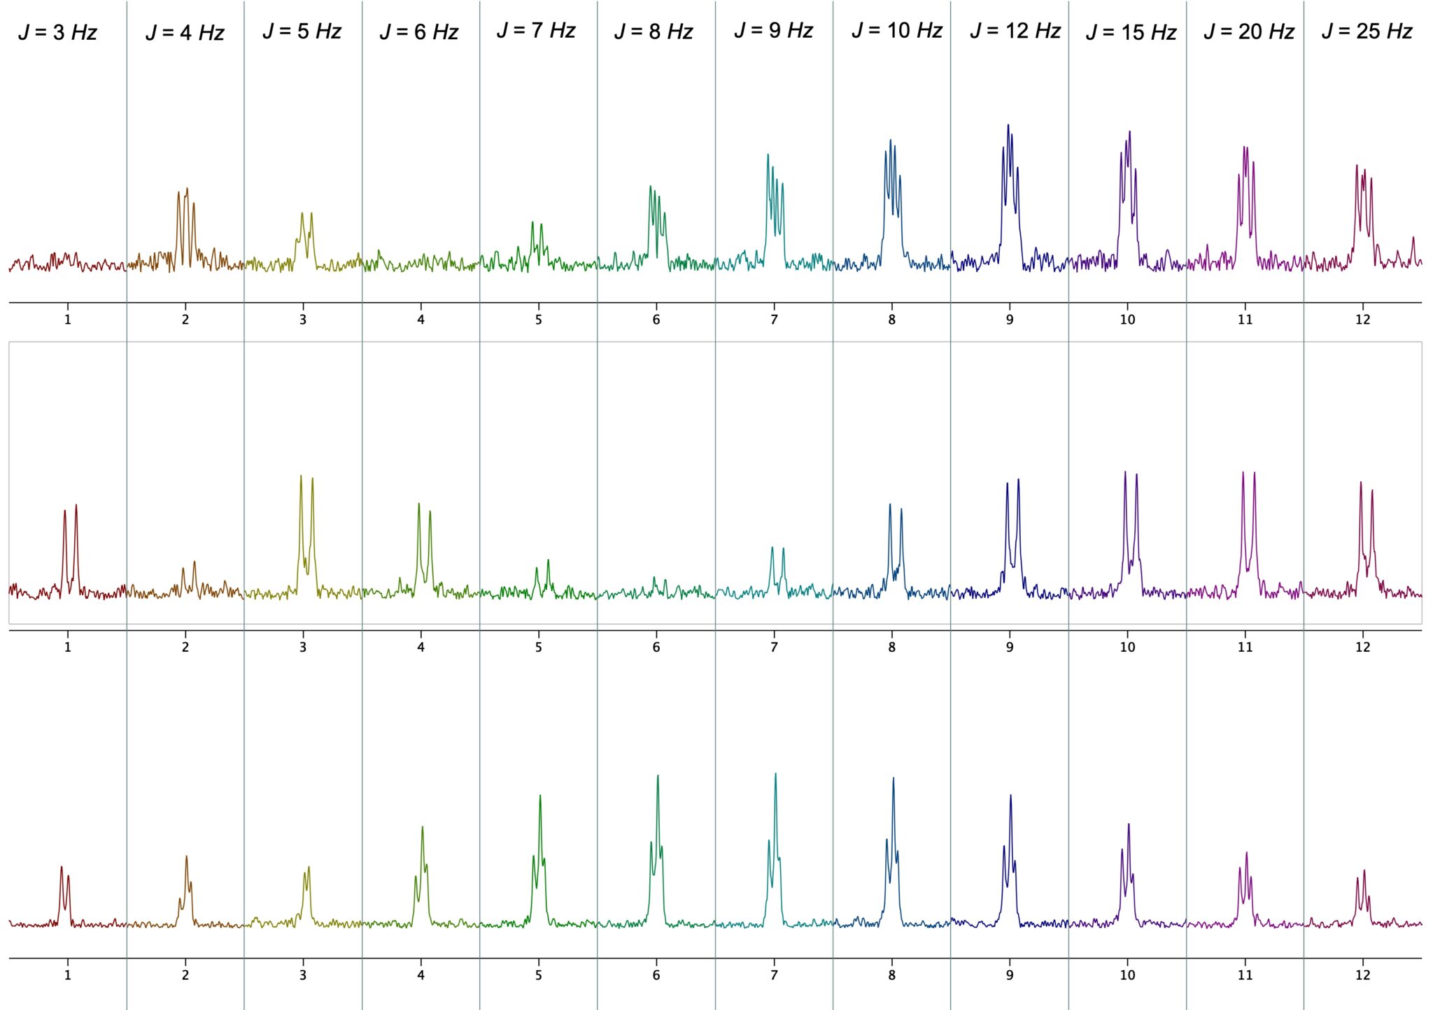Image resolution: width=1433 pixels, height=1010 pixels.
Task: Select the J = 10 Hz column heading
Action: pyautogui.click(x=896, y=29)
